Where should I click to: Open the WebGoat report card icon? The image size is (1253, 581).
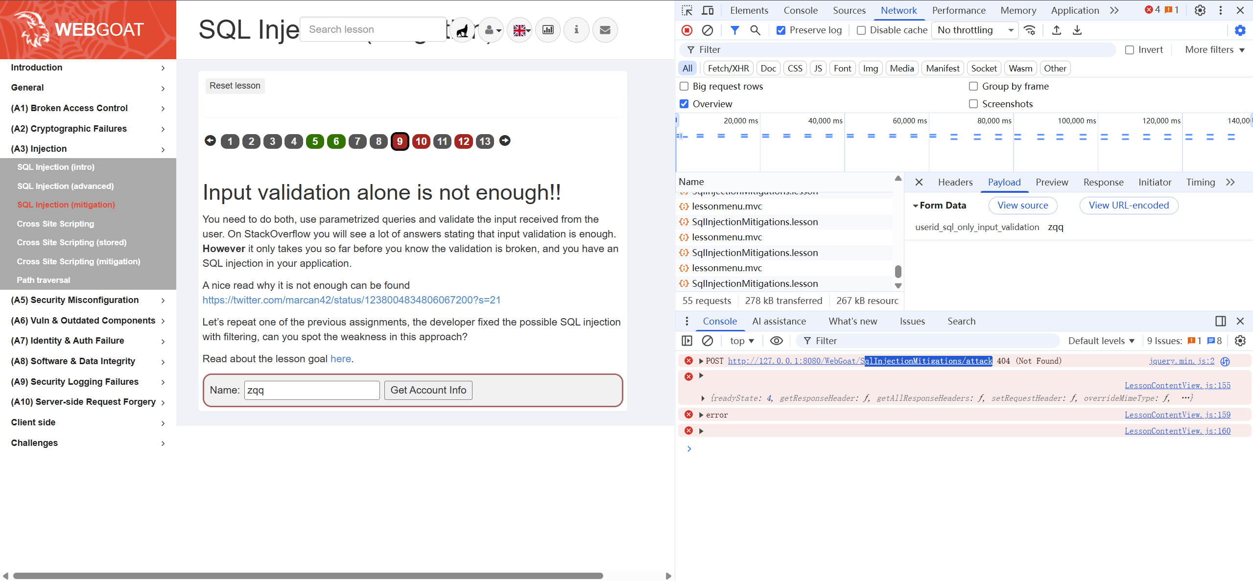548,30
